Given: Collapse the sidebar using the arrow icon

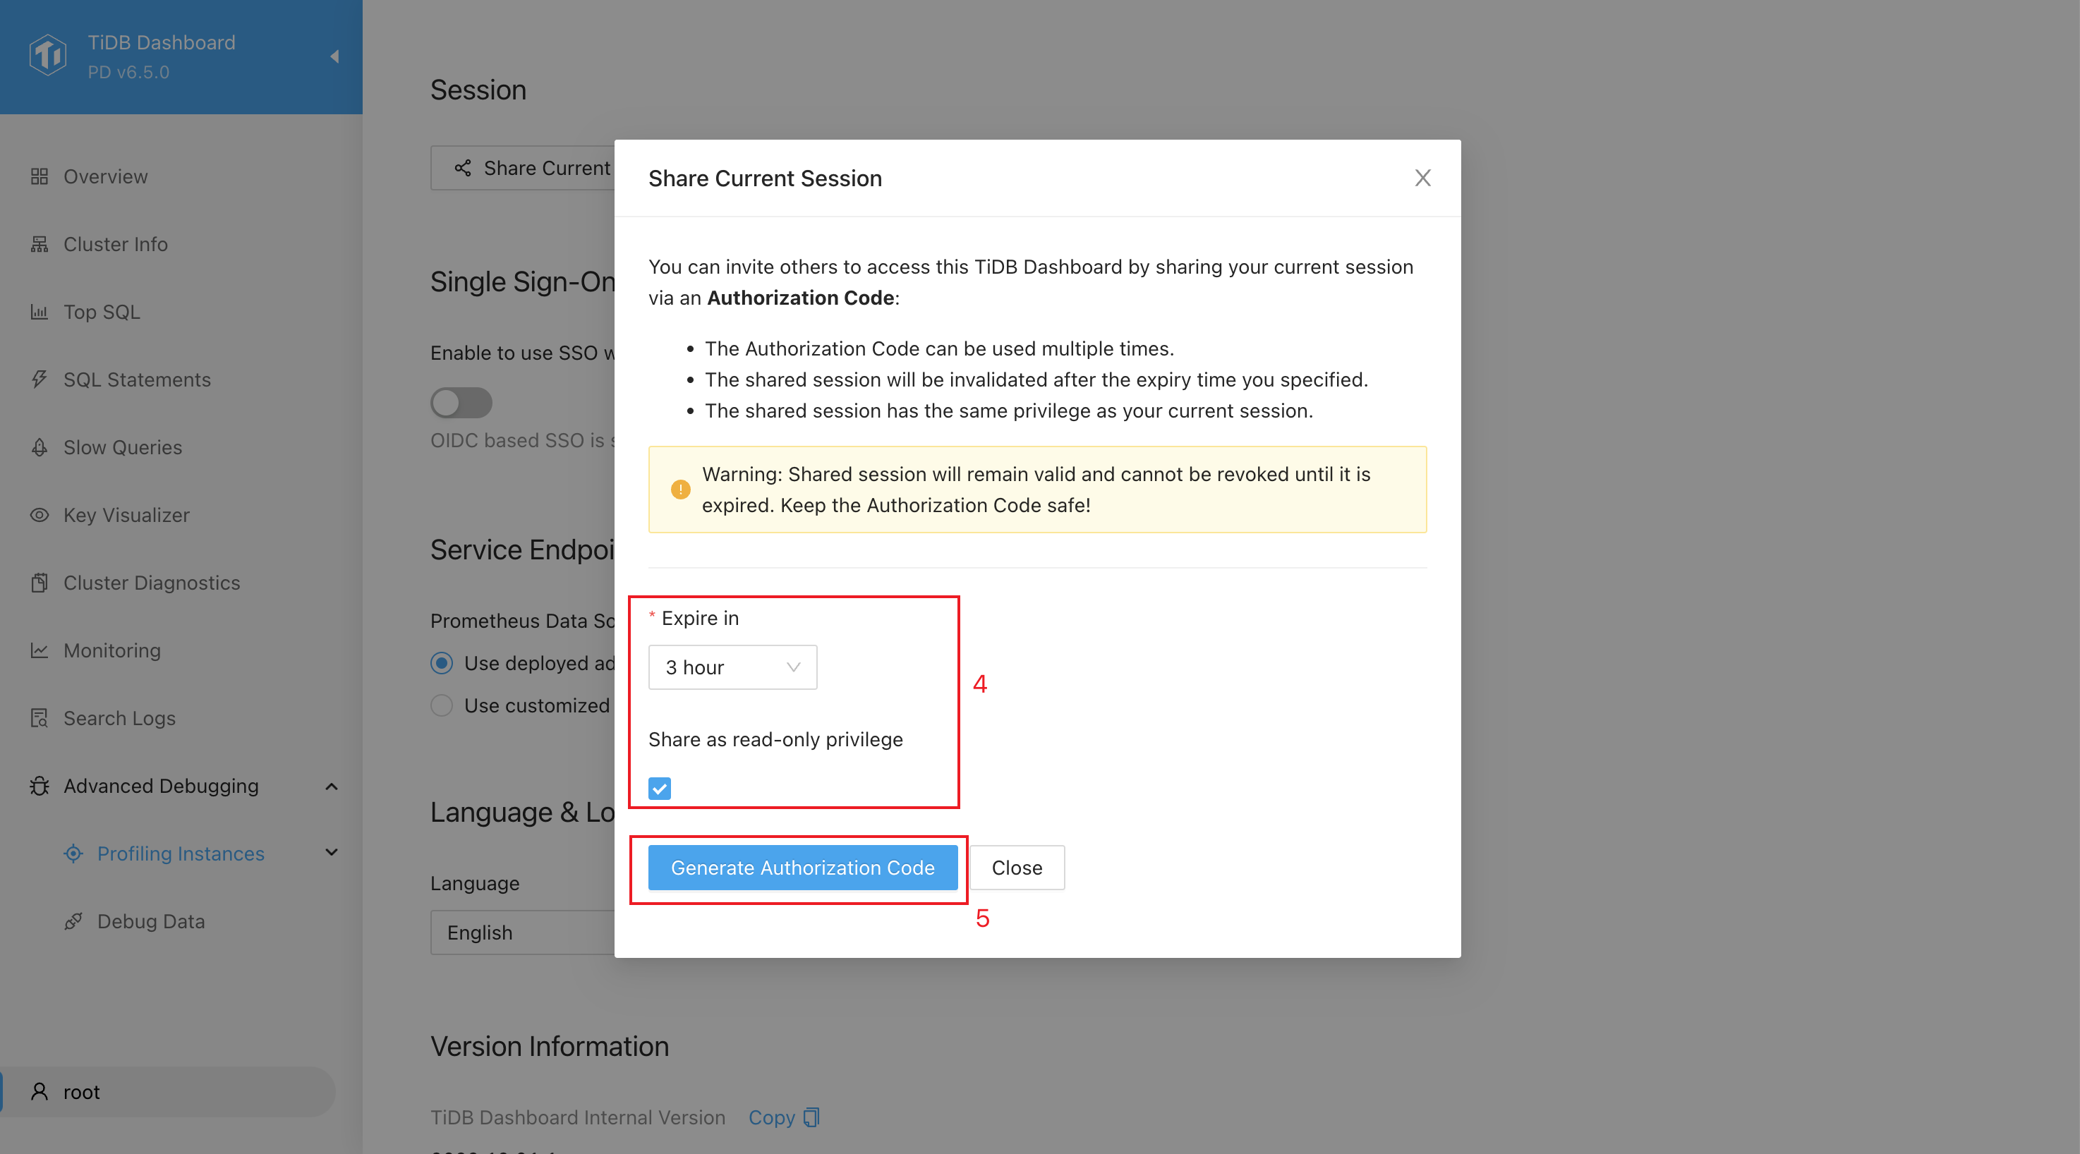Looking at the screenshot, I should coord(334,56).
